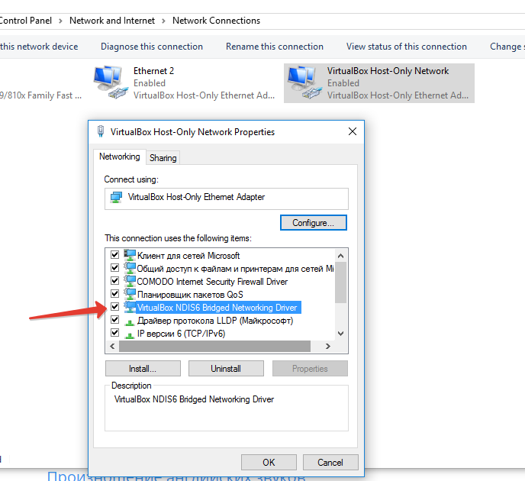Expand chevron after Control Panel breadcrumb
This screenshot has height=481, width=525.
(60, 21)
